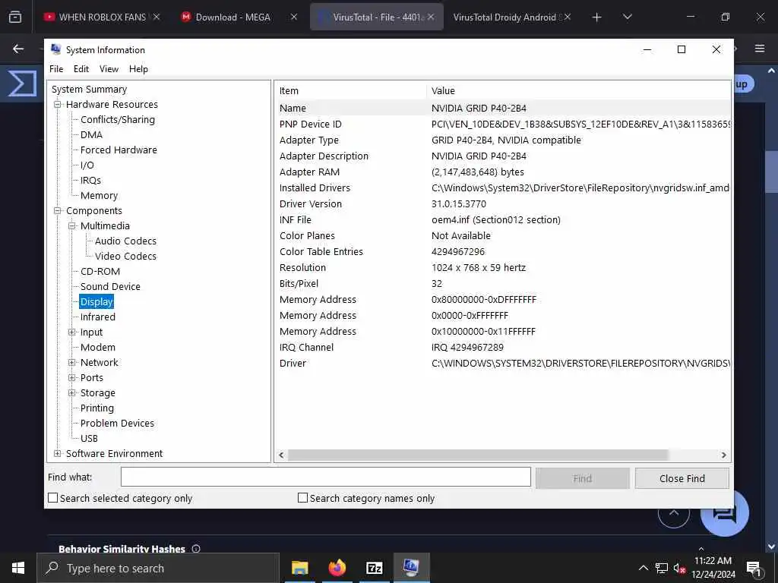Switch to VirusTotal Droidy Android tab

pos(512,17)
